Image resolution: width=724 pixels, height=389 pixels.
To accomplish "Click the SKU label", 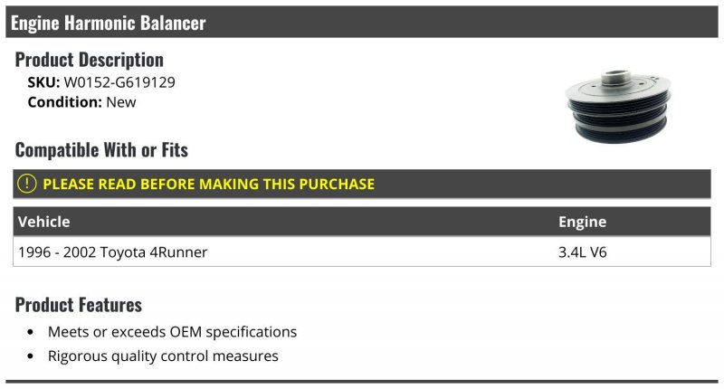I will (x=43, y=81).
